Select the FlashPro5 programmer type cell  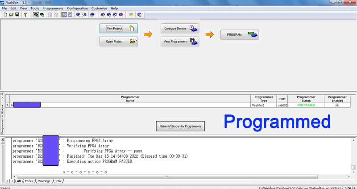click(264, 105)
